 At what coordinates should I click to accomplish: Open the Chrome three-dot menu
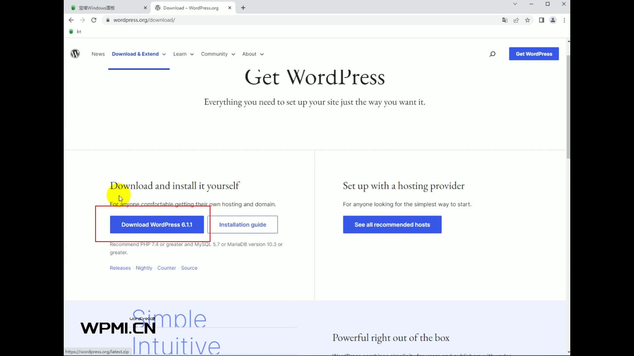[x=565, y=20]
